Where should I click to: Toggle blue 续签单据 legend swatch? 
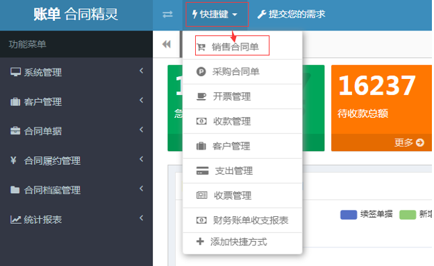point(349,215)
